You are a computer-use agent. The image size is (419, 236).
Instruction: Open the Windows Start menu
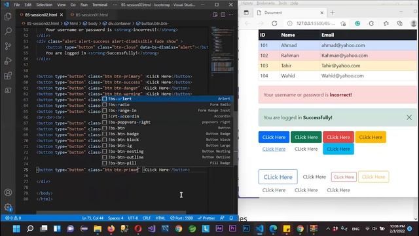tap(16, 229)
